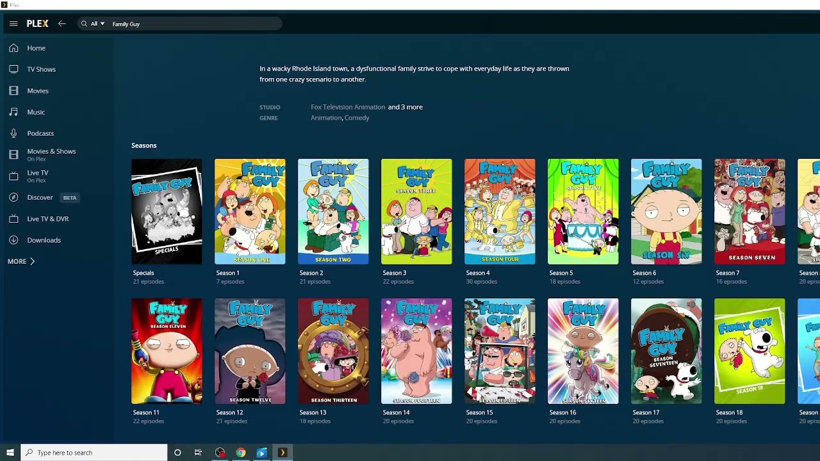Open Fox Television Animation studio link
This screenshot has height=461, width=820.
coord(348,107)
